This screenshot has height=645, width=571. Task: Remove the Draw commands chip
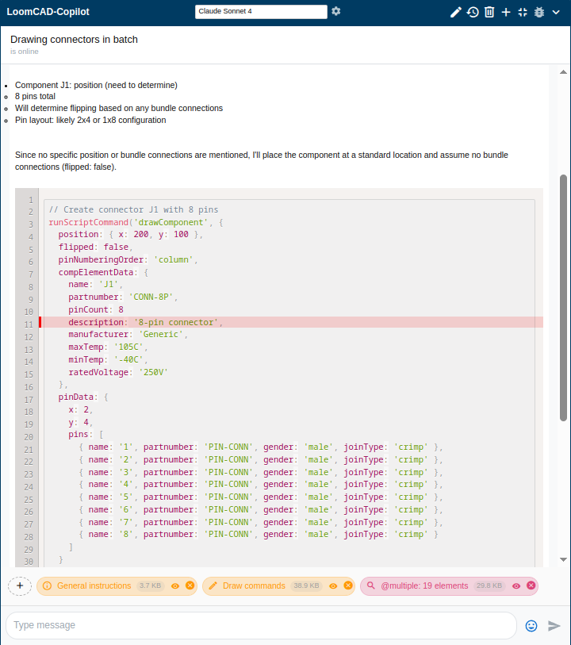pyautogui.click(x=348, y=585)
